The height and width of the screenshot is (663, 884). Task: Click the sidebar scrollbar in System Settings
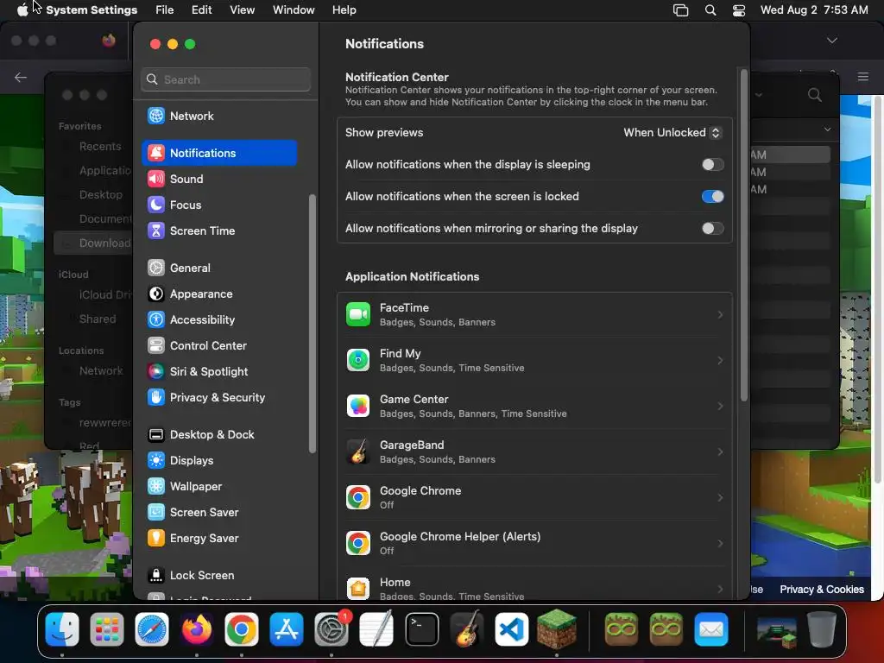click(x=313, y=324)
